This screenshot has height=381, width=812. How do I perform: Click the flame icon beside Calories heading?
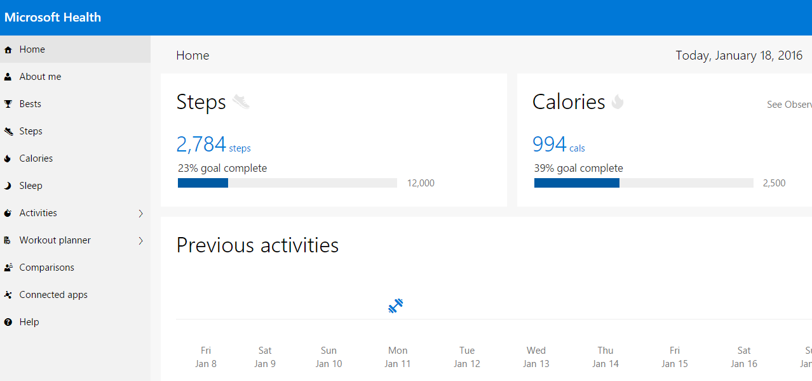pyautogui.click(x=618, y=101)
